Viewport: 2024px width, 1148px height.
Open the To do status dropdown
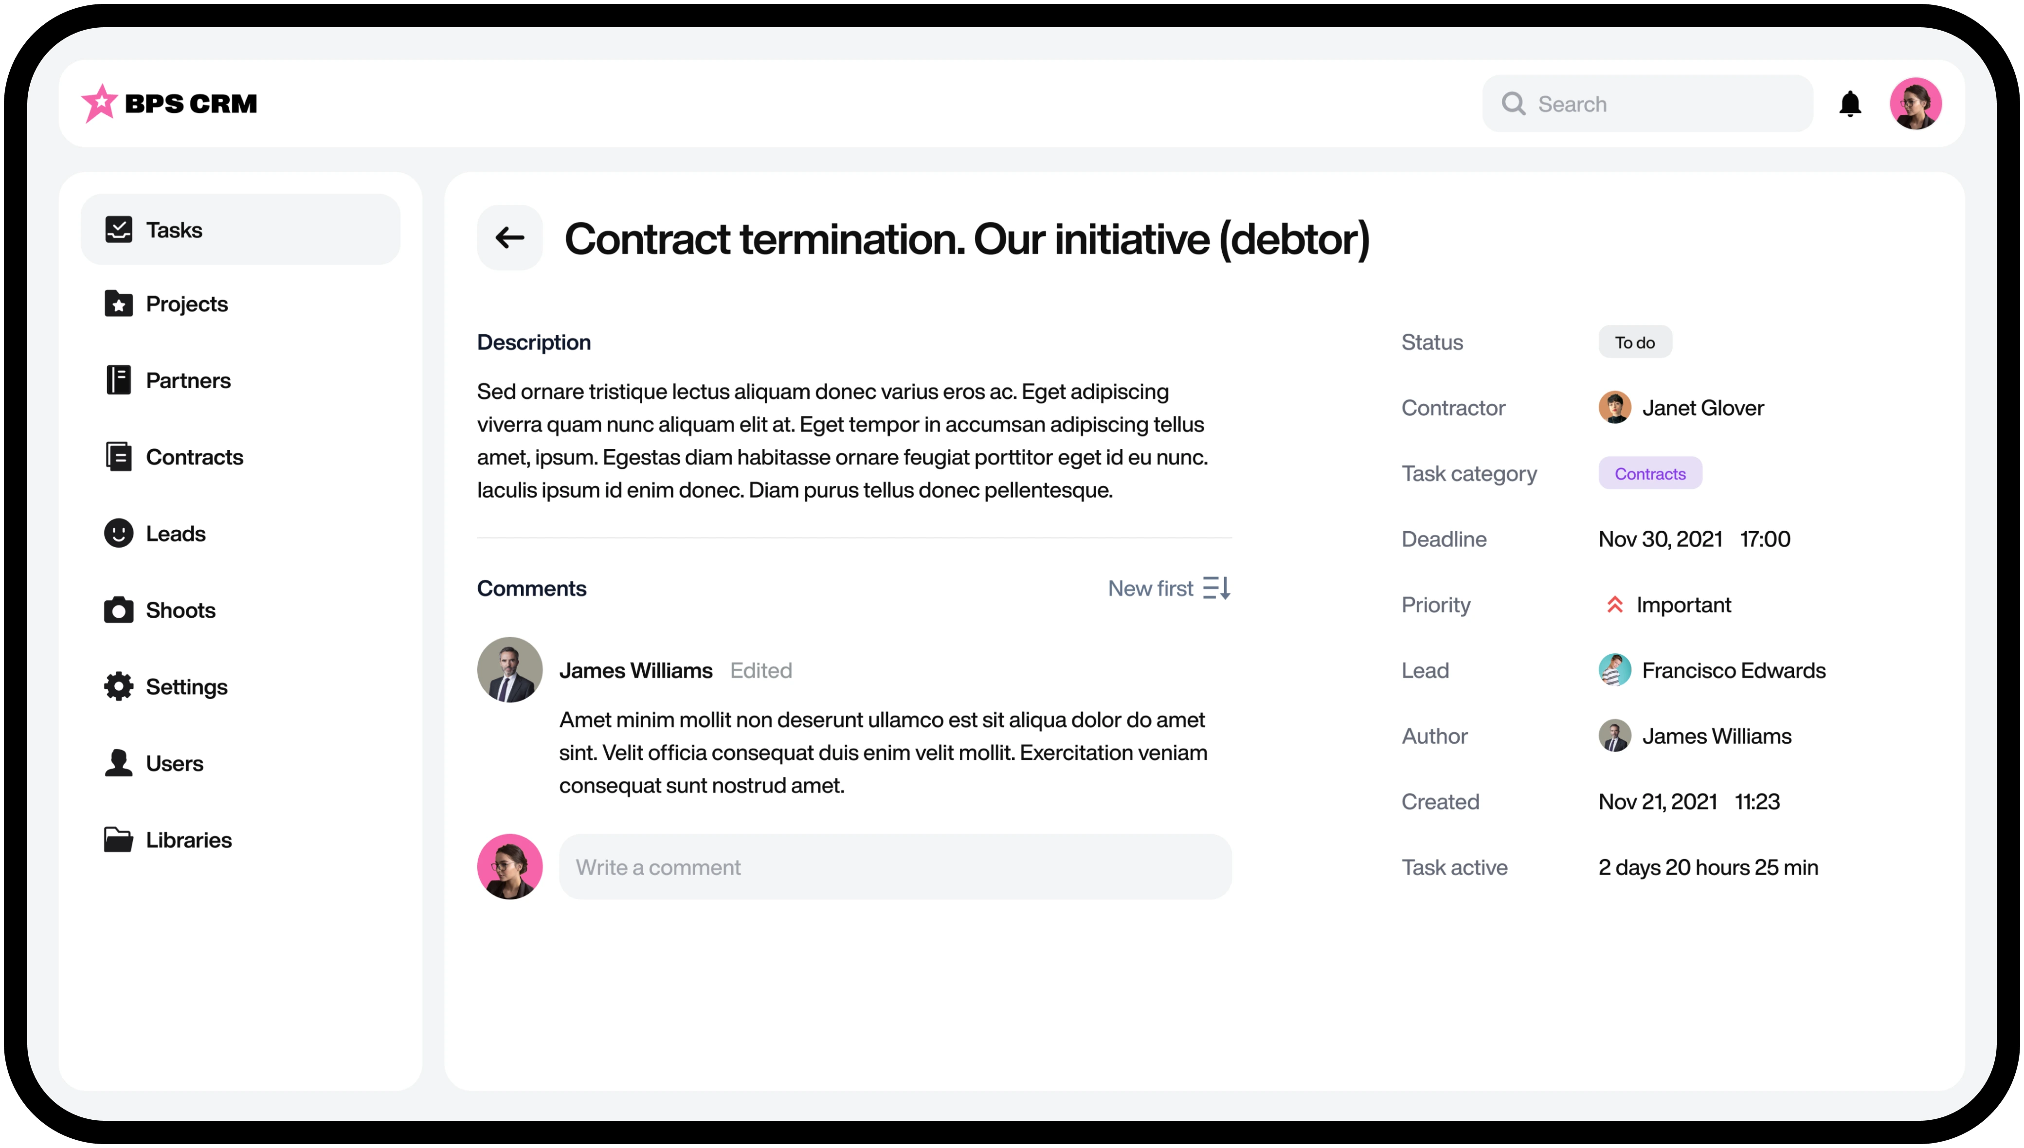coord(1634,342)
